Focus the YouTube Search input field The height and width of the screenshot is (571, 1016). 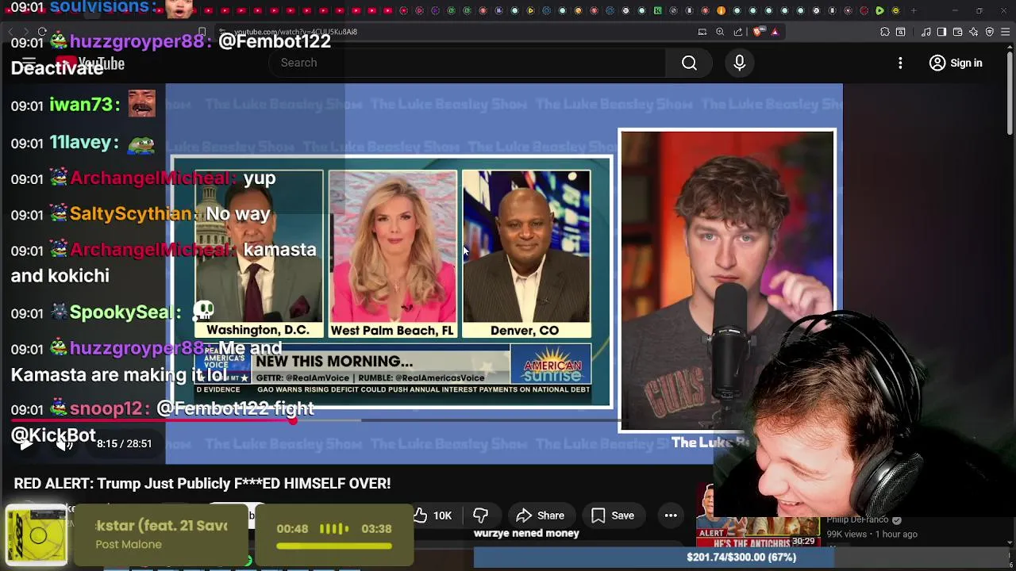468,63
